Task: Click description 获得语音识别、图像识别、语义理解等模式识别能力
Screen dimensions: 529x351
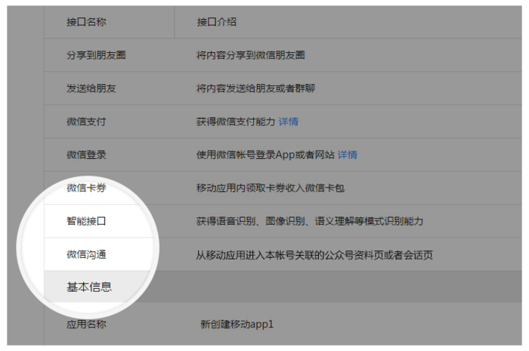Action: [x=310, y=222]
